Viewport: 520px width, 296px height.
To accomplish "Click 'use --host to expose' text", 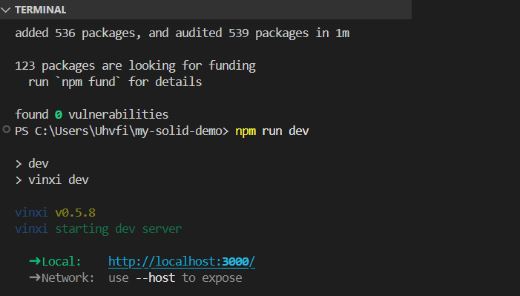I will pyautogui.click(x=175, y=277).
